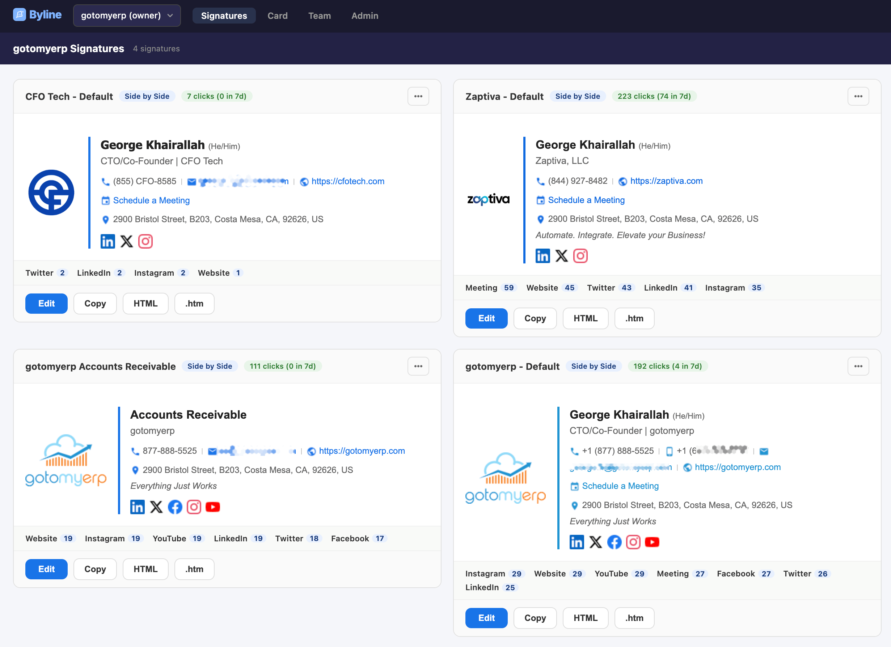Open YouTube icon in gotomyerp Default signature

[652, 542]
